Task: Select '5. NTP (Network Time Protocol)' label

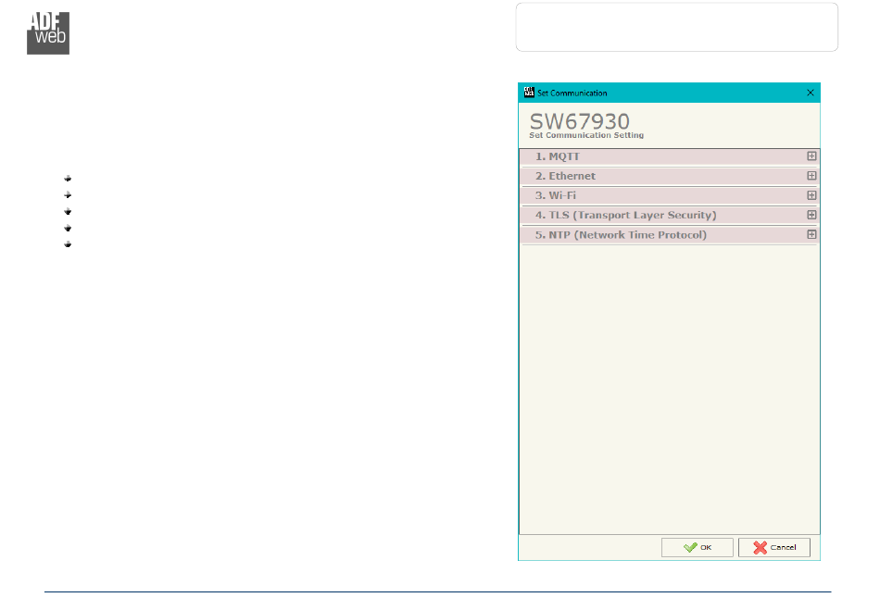Action: [x=621, y=235]
